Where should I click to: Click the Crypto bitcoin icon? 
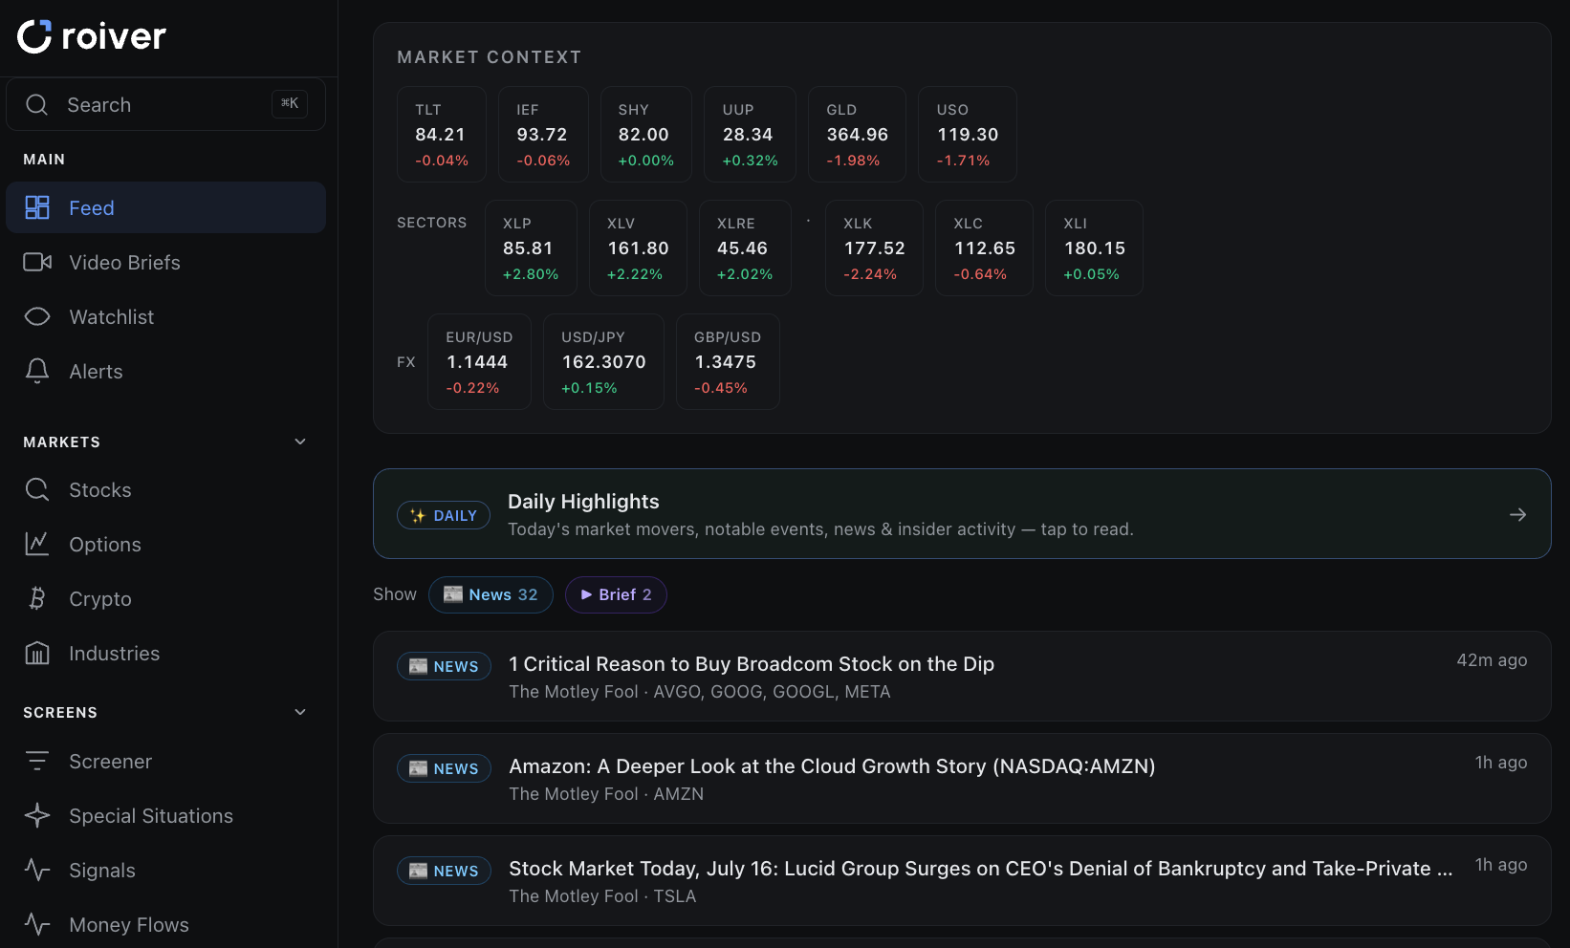click(x=37, y=598)
